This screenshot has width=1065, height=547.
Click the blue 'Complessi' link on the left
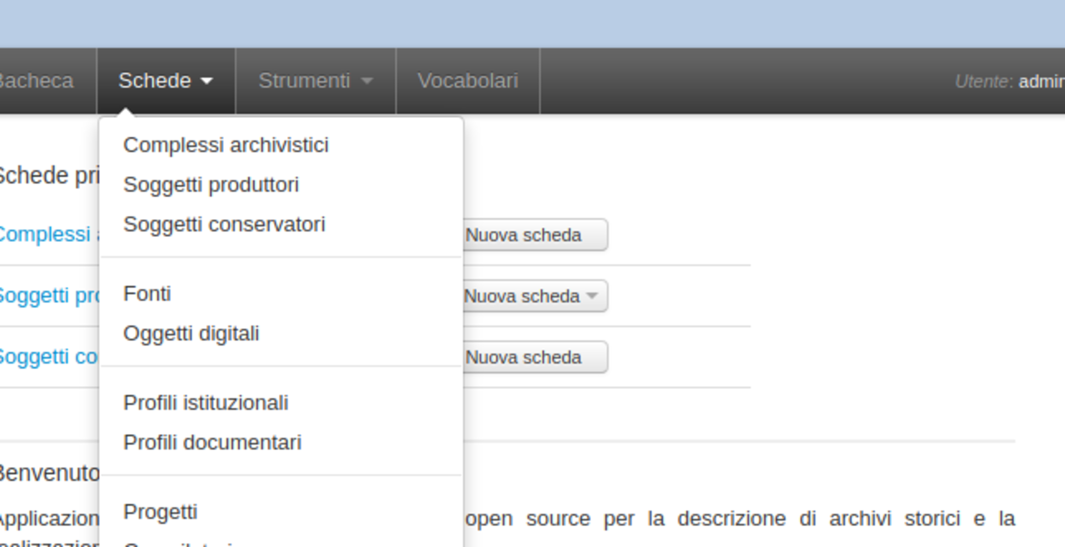point(44,234)
